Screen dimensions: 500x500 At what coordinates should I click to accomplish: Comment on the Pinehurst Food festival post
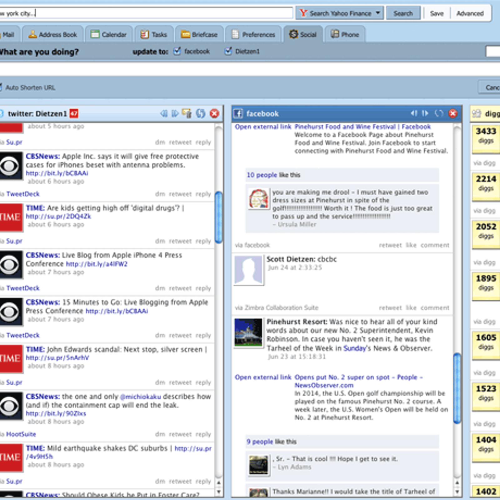pyautogui.click(x=435, y=245)
